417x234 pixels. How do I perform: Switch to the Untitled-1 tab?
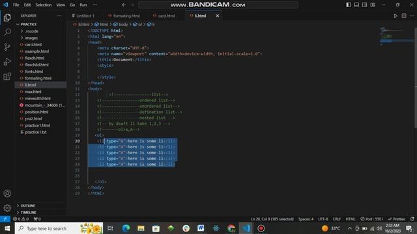[85, 16]
